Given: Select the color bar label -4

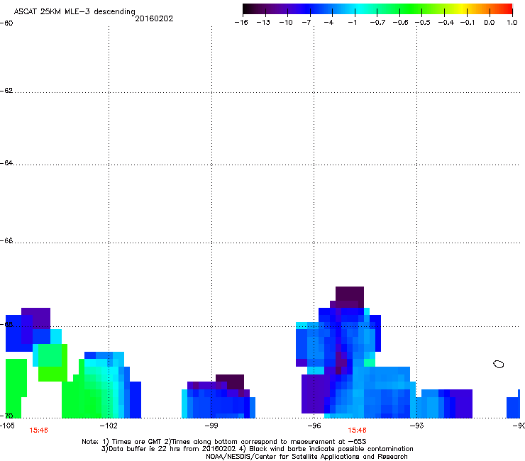Looking at the screenshot, I should point(328,23).
